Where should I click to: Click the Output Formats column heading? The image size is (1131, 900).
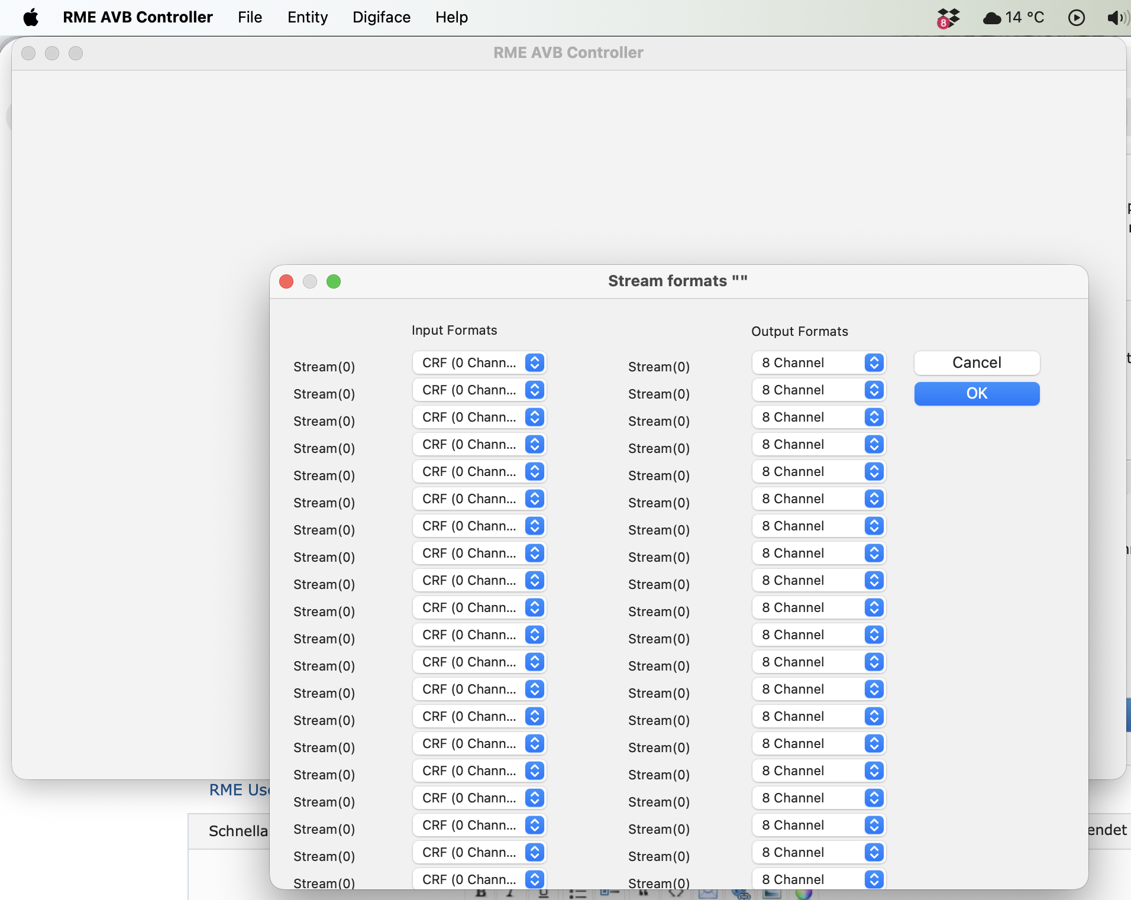[x=800, y=332]
